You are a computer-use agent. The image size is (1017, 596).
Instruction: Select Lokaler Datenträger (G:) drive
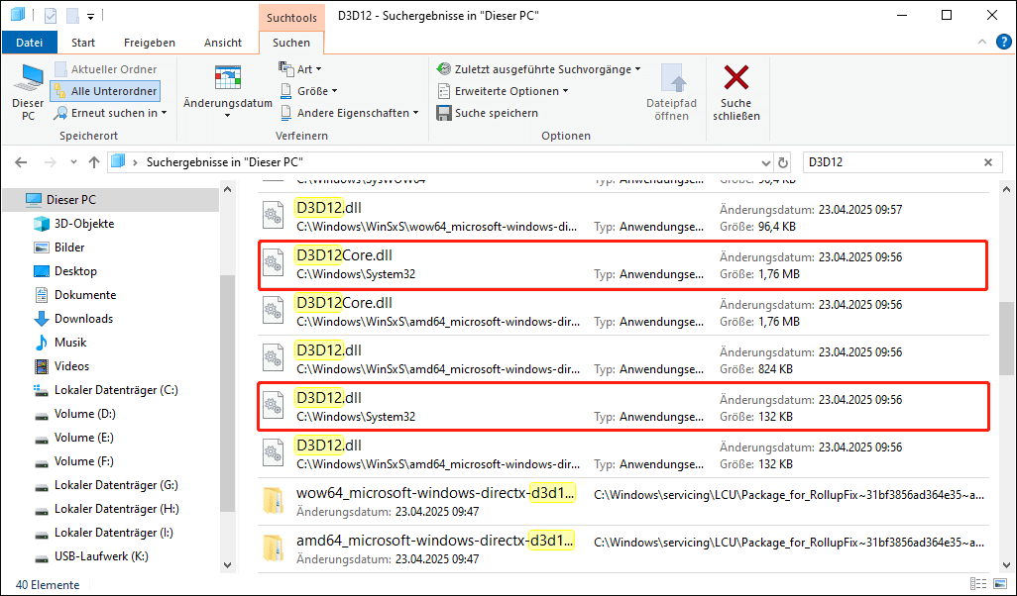[116, 484]
